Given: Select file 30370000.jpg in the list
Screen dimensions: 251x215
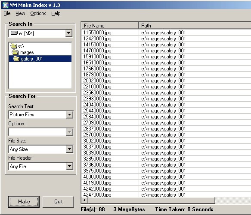Looking at the screenshot, I should [97, 147].
